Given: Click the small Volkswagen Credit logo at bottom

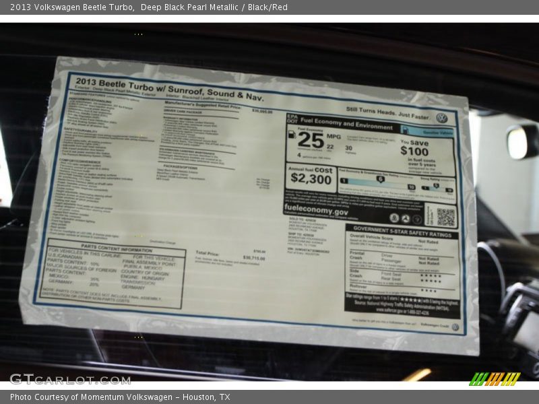Looking at the screenshot, I should [455, 327].
